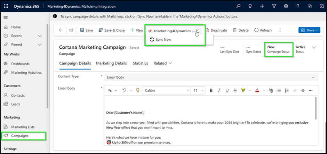Apply italic formatting in the editor
Viewport: 327px width, 154px height.
click(x=219, y=90)
